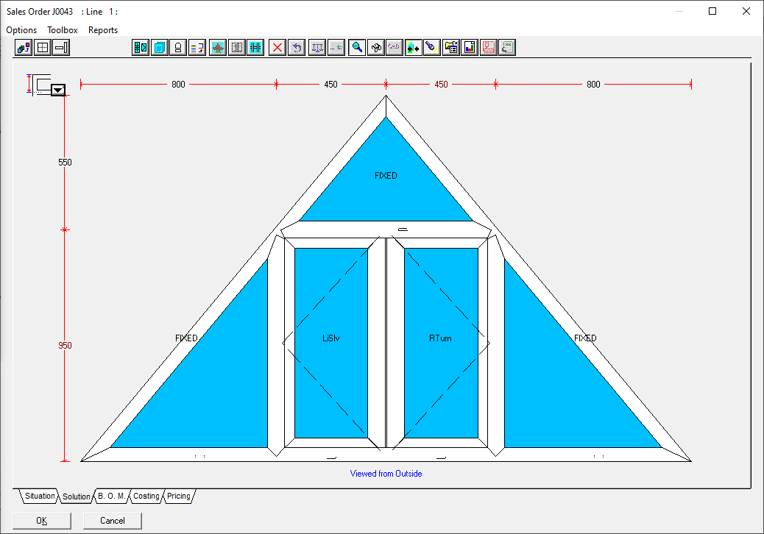Open the Toolbox menu
The width and height of the screenshot is (764, 534).
coord(63,30)
